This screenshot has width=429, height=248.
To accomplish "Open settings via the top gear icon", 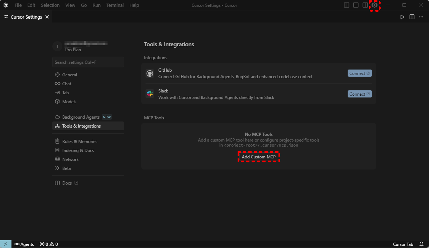I will 374,5.
